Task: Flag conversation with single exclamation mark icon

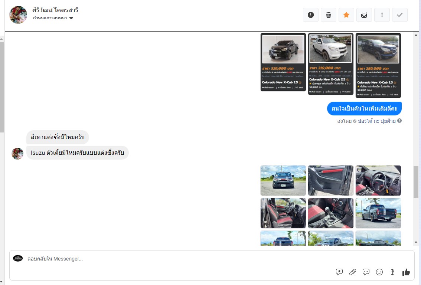Action: [x=382, y=15]
